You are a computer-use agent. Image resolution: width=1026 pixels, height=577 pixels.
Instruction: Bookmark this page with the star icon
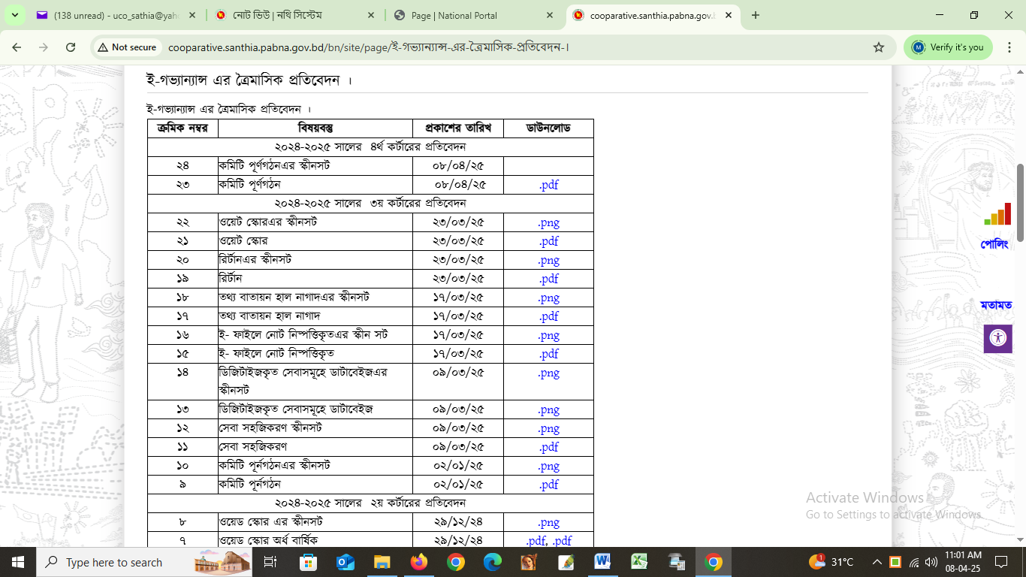(x=878, y=47)
